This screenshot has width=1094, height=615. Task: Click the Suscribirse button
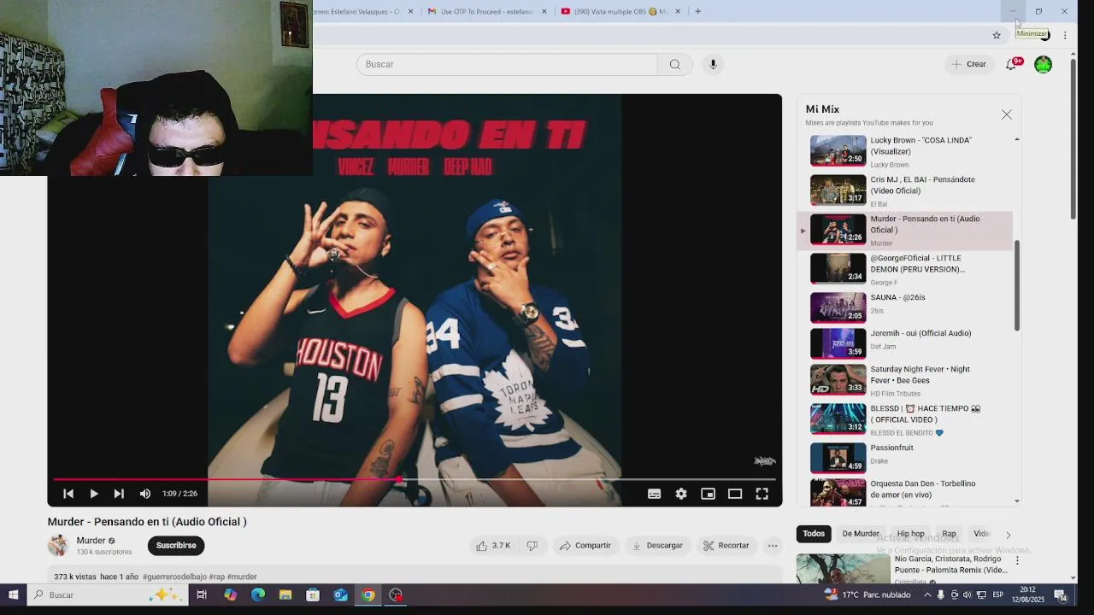pos(176,545)
